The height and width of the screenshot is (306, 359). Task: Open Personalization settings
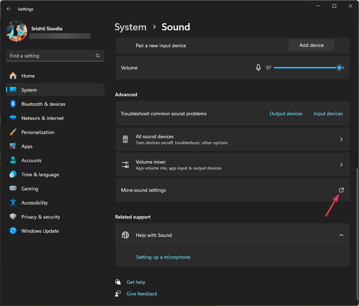pos(55,132)
